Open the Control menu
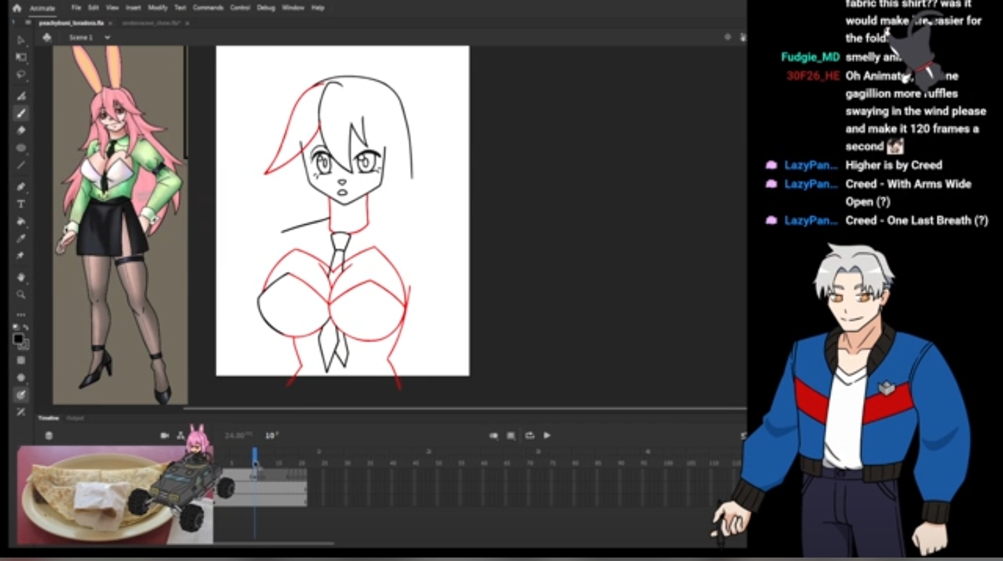 [240, 8]
